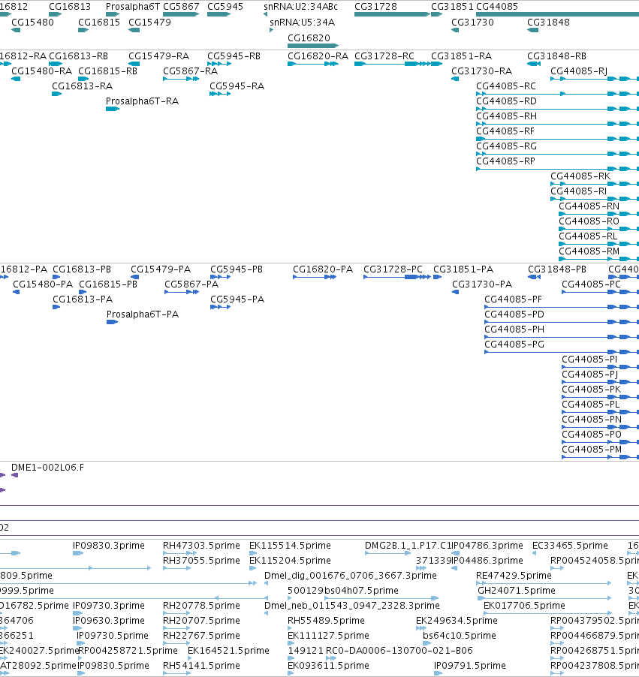This screenshot has width=639, height=677.
Task: Click the EK017706.5prime EST label
Action: click(524, 606)
